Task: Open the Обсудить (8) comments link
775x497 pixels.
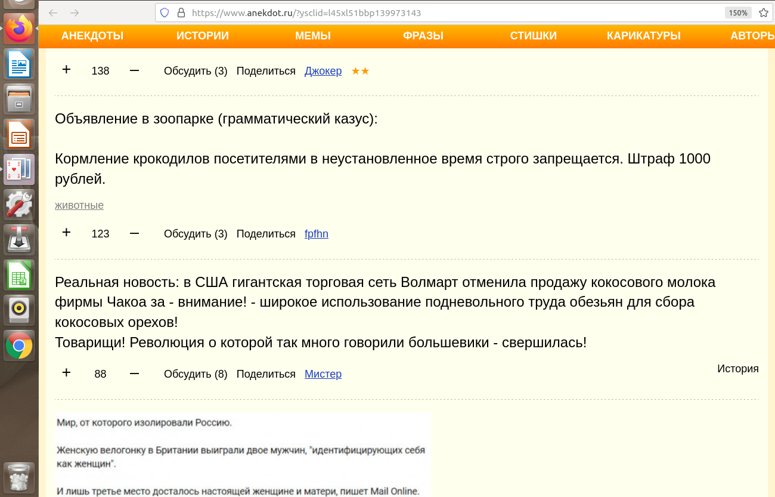Action: (196, 374)
